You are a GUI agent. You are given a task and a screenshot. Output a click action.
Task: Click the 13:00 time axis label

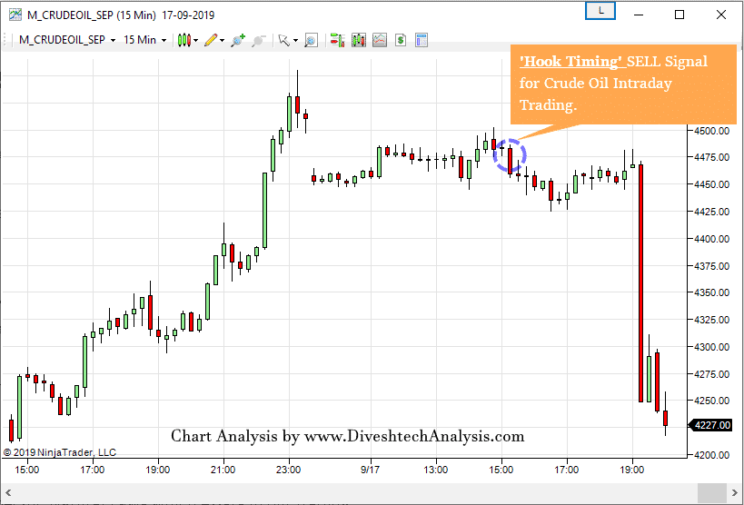pos(436,470)
